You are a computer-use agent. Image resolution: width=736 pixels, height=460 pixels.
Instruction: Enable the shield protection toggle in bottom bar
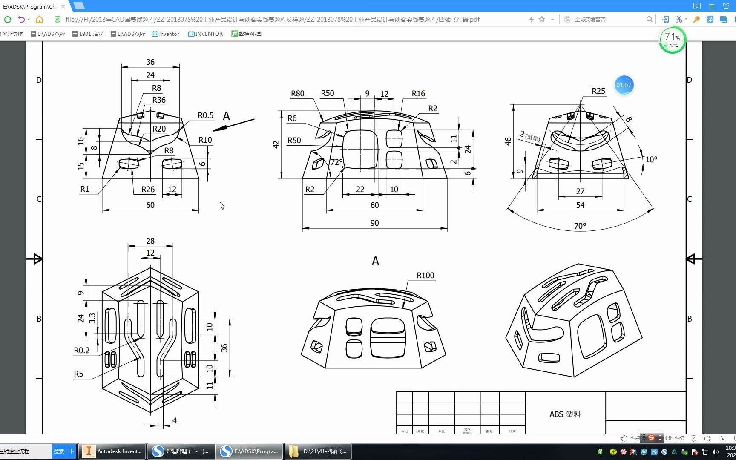point(694,438)
